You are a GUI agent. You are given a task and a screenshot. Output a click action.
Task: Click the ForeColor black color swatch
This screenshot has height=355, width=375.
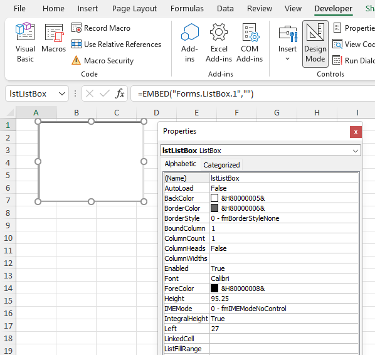tap(214, 289)
